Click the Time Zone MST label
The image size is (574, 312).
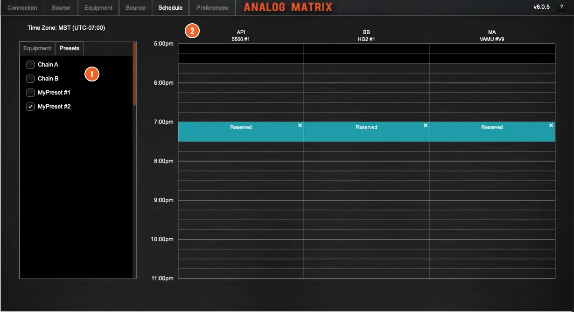[66, 28]
